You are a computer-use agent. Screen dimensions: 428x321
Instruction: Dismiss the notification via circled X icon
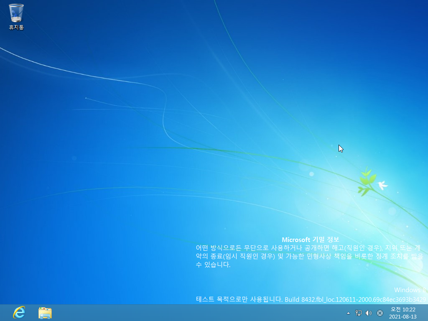[x=380, y=313]
